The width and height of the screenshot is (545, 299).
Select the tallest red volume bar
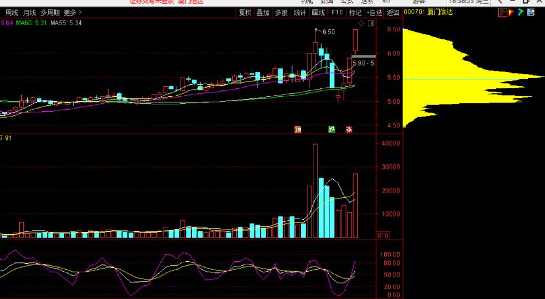click(x=315, y=190)
